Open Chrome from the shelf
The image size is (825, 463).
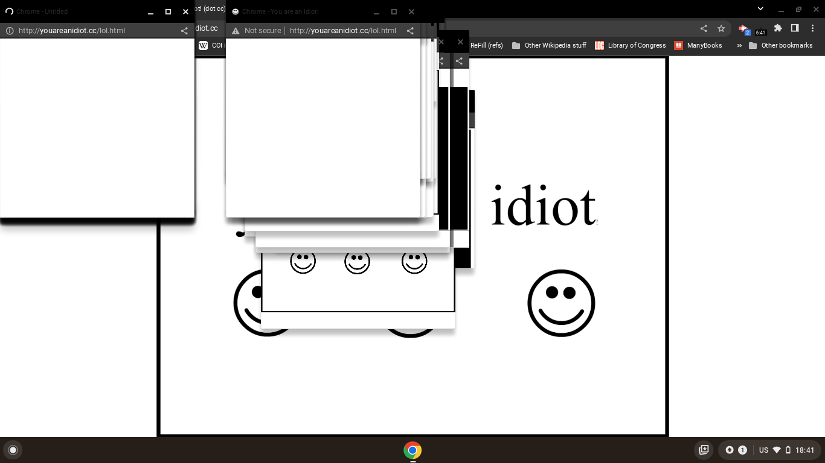point(412,450)
